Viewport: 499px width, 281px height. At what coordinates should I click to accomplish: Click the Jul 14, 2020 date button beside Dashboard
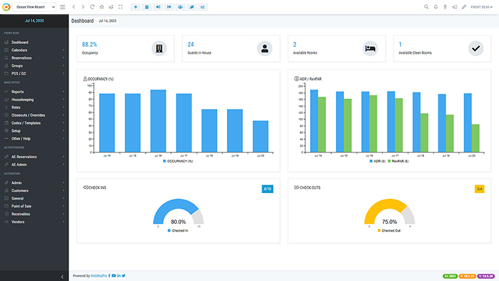point(107,21)
